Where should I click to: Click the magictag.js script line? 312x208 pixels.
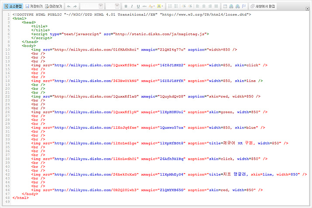point(120,34)
